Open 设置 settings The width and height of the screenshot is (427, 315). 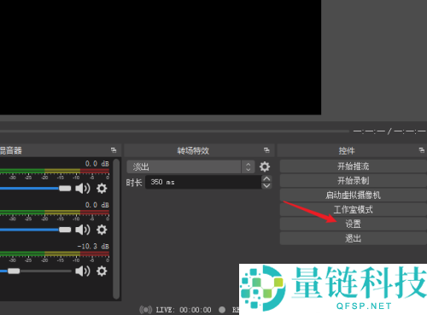tap(353, 224)
